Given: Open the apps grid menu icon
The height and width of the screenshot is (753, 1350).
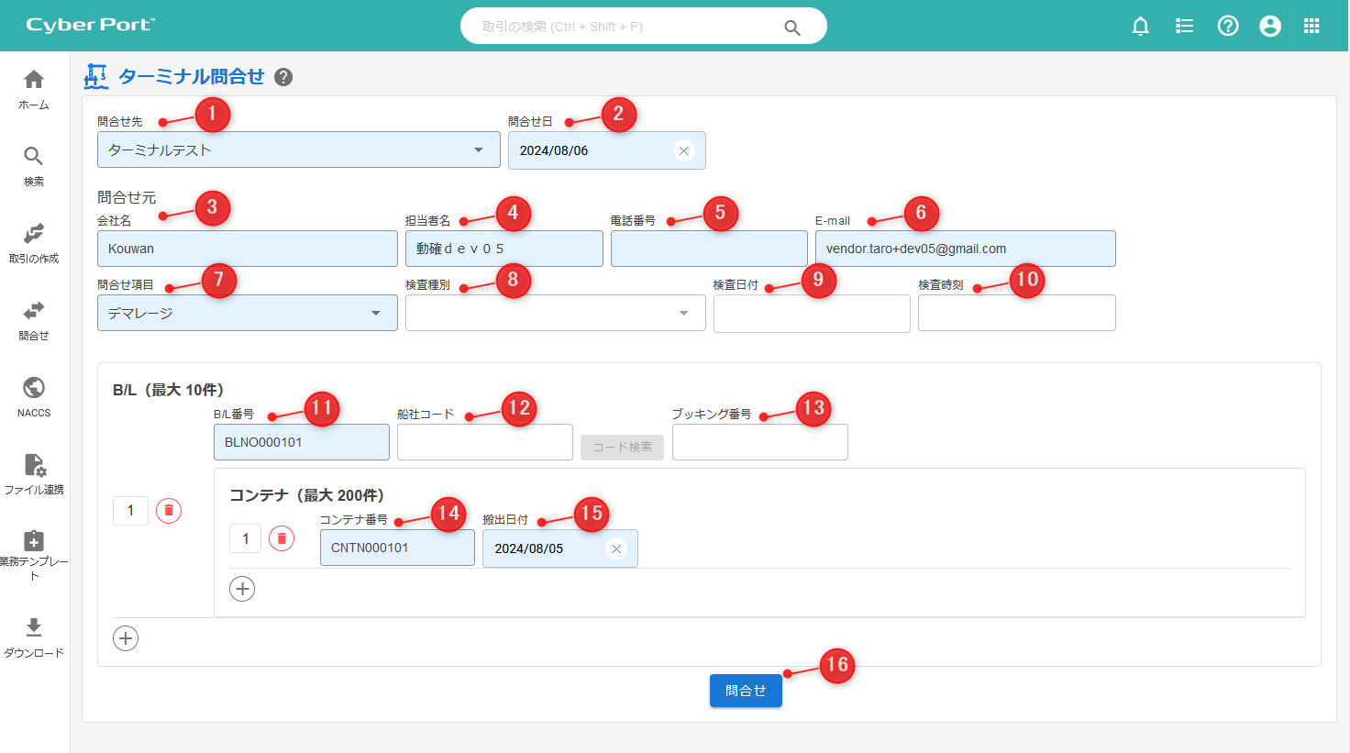Looking at the screenshot, I should (1311, 26).
